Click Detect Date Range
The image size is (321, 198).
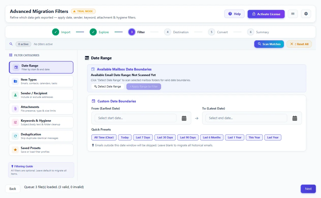pyautogui.click(x=108, y=86)
